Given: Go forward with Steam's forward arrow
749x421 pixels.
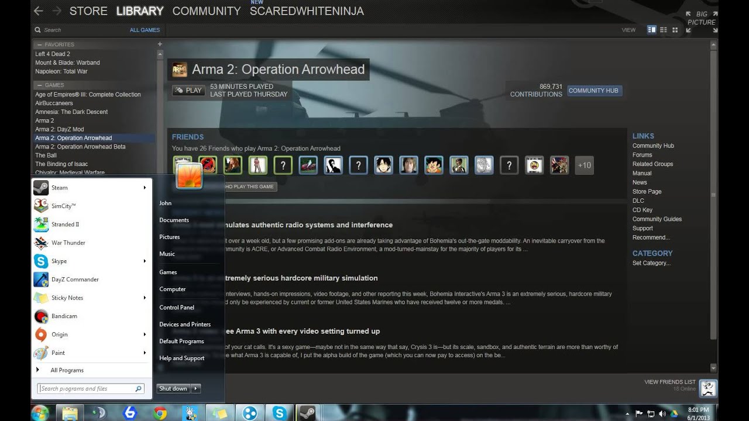Looking at the screenshot, I should tap(57, 11).
